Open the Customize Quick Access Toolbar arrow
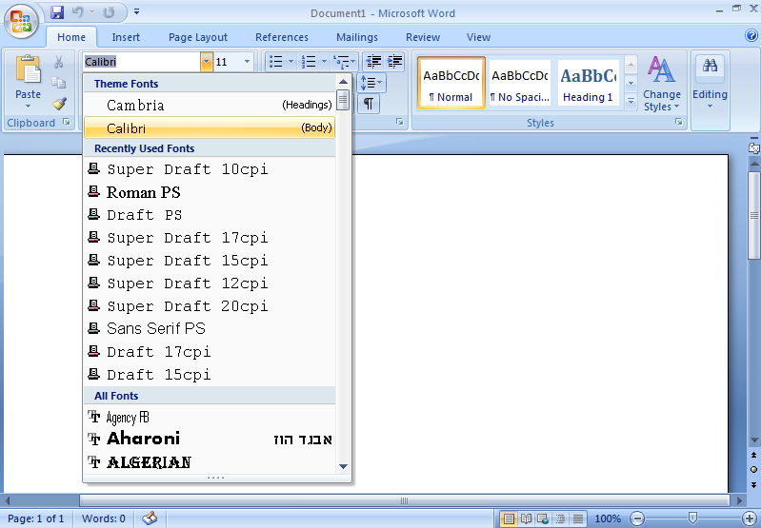Viewport: 761px width, 528px height. tap(137, 11)
